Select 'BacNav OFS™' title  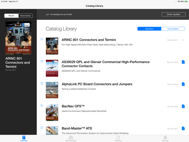tap(73, 106)
